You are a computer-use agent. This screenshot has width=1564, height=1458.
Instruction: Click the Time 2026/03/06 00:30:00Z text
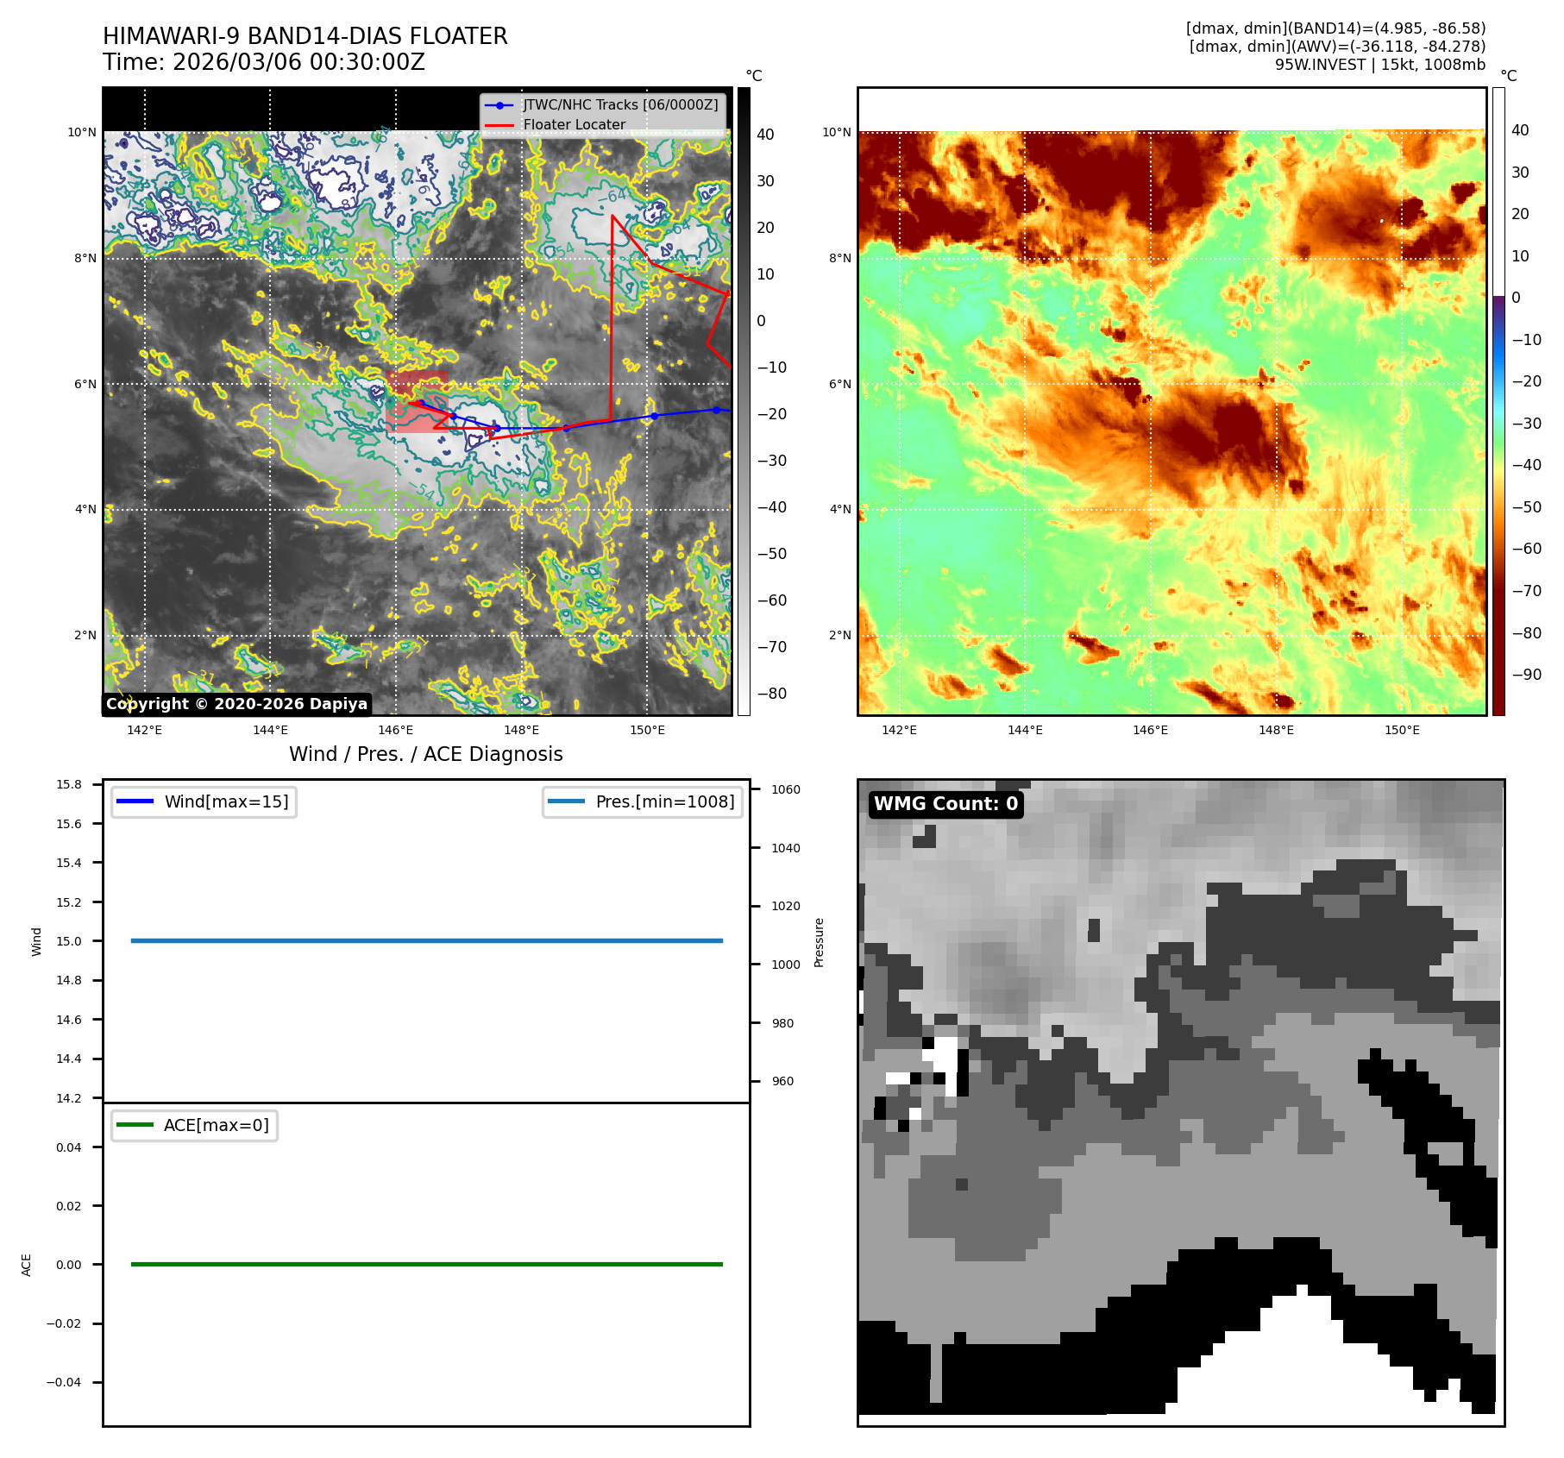pos(263,62)
